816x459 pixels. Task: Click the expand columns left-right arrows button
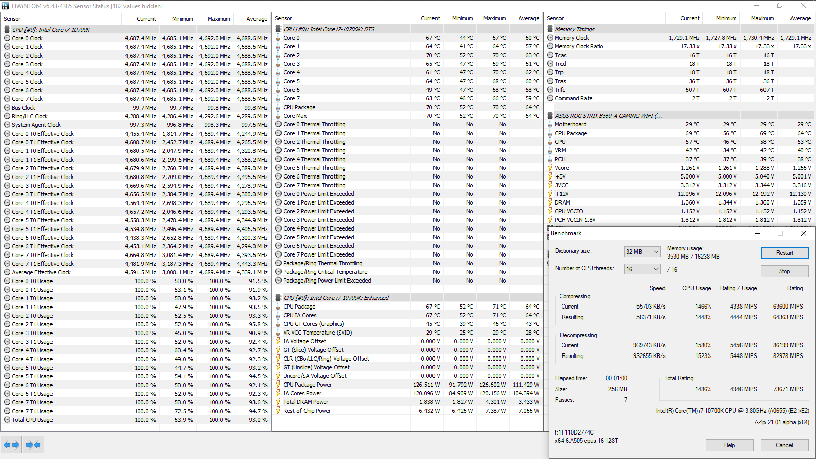coord(11,445)
